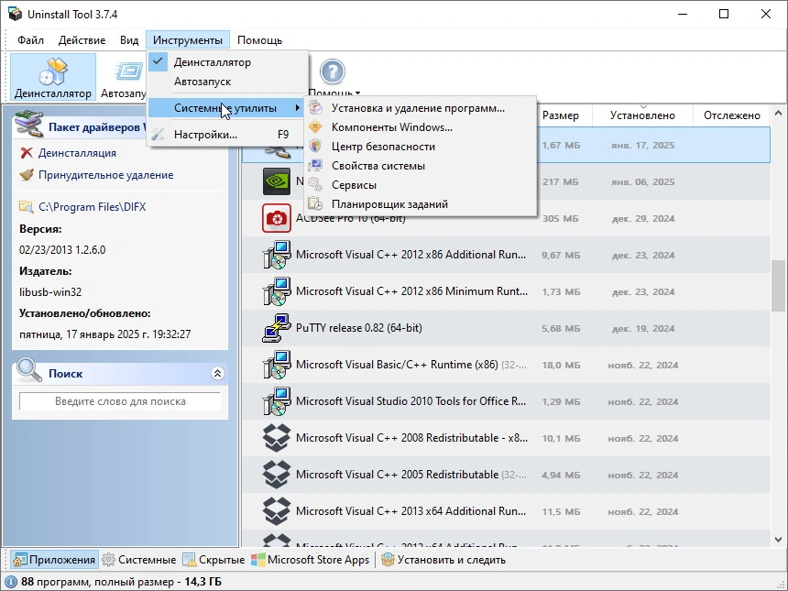
Task: Sort list by Установлено column
Action: [x=642, y=115]
